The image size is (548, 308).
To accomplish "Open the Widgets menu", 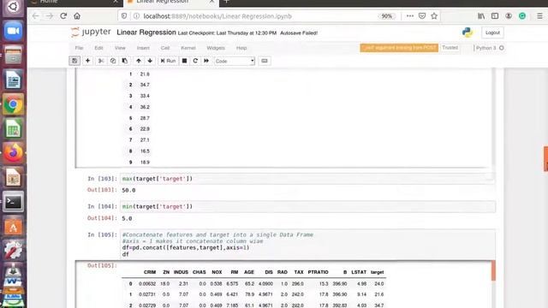I will pos(216,48).
